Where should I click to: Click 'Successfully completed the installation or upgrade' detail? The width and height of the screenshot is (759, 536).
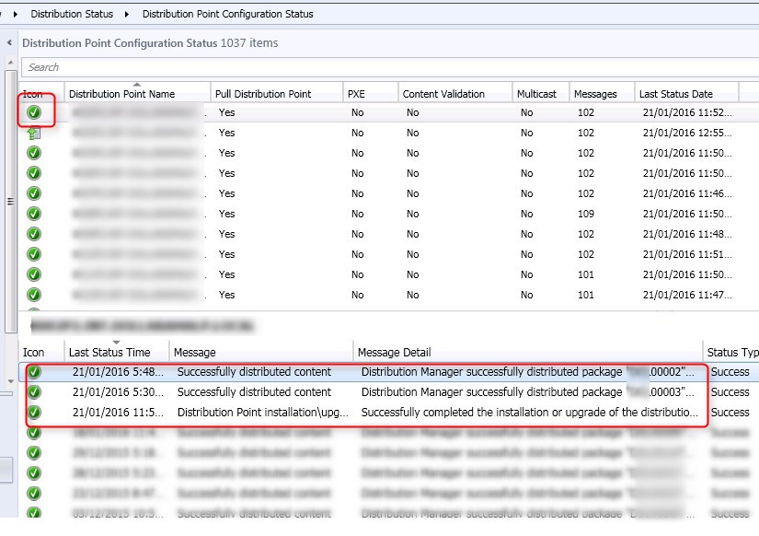[530, 413]
